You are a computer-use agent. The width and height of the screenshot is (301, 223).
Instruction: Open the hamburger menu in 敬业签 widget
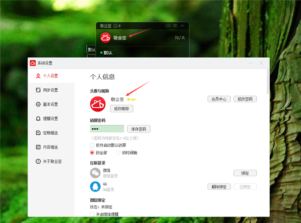click(x=175, y=25)
